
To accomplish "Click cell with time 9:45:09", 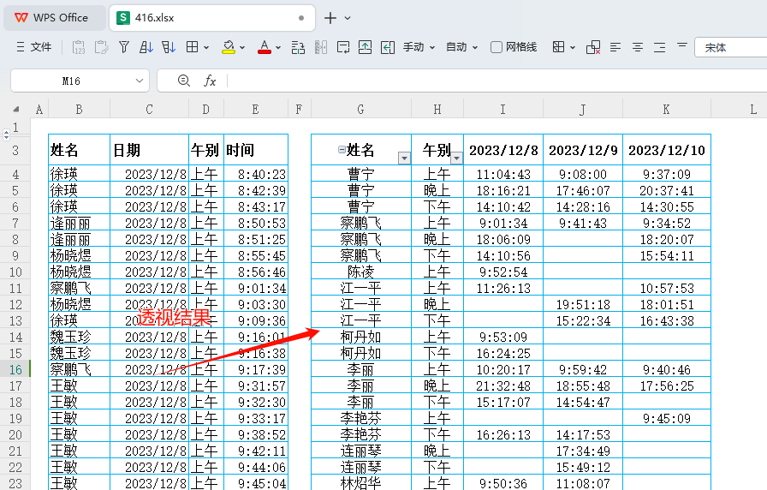I will point(666,419).
